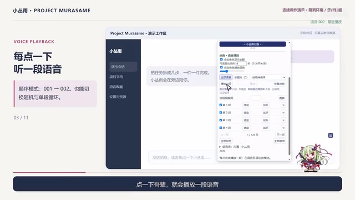Click the 按视频编号 number input field
Screen dimensions: 355x200
click(256, 98)
